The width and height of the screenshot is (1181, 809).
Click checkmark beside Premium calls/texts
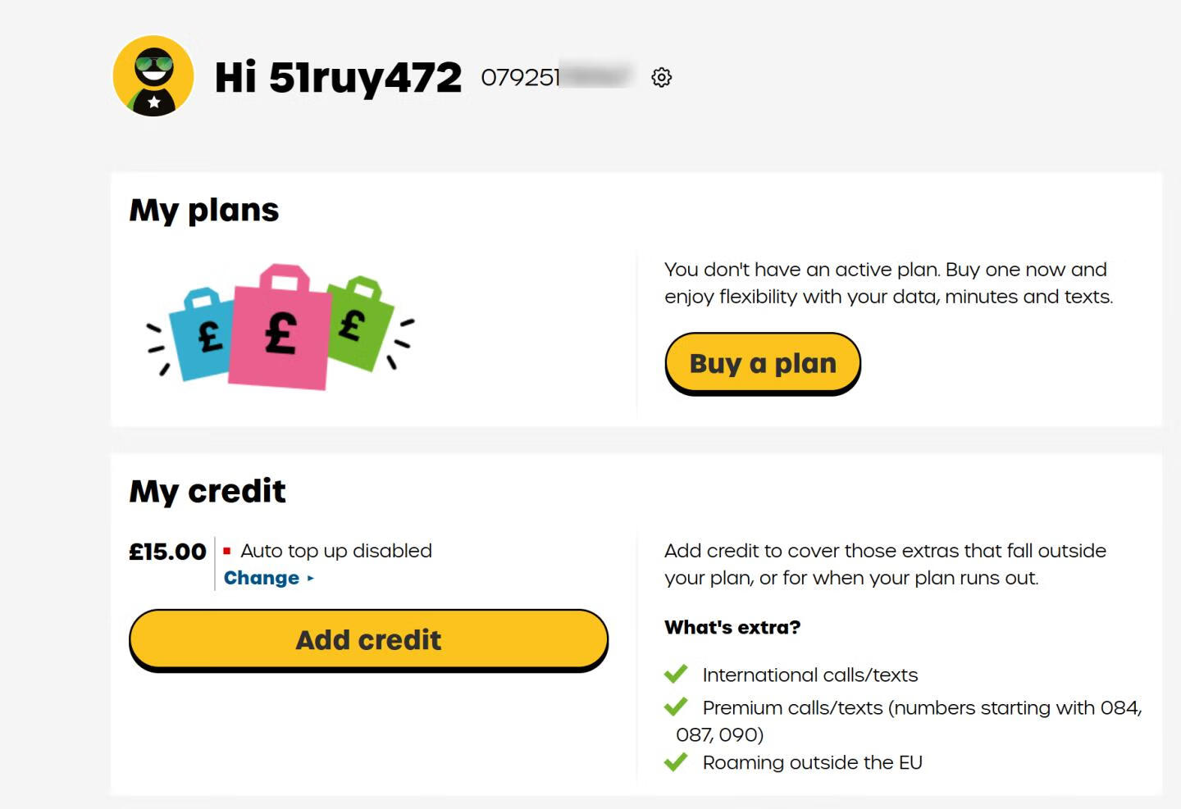pyautogui.click(x=676, y=707)
